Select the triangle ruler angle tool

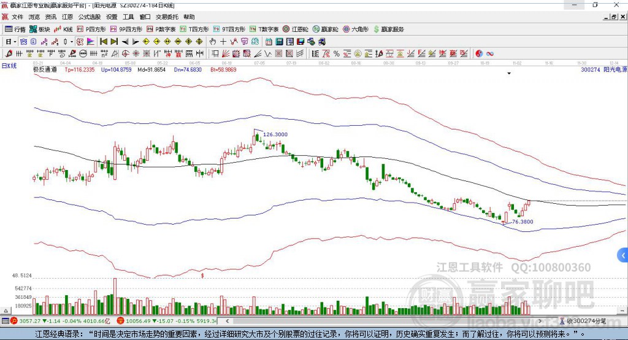pos(115,53)
